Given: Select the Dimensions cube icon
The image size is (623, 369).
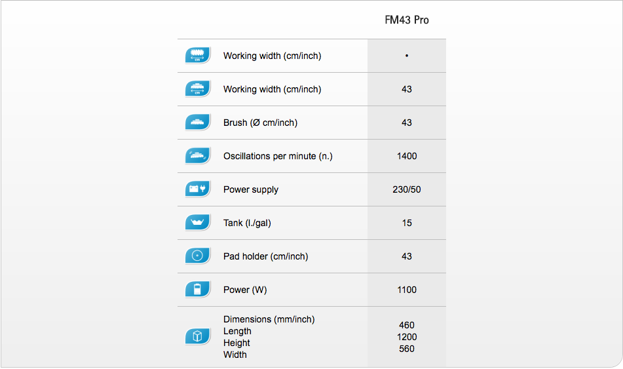Looking at the screenshot, I should [x=197, y=337].
